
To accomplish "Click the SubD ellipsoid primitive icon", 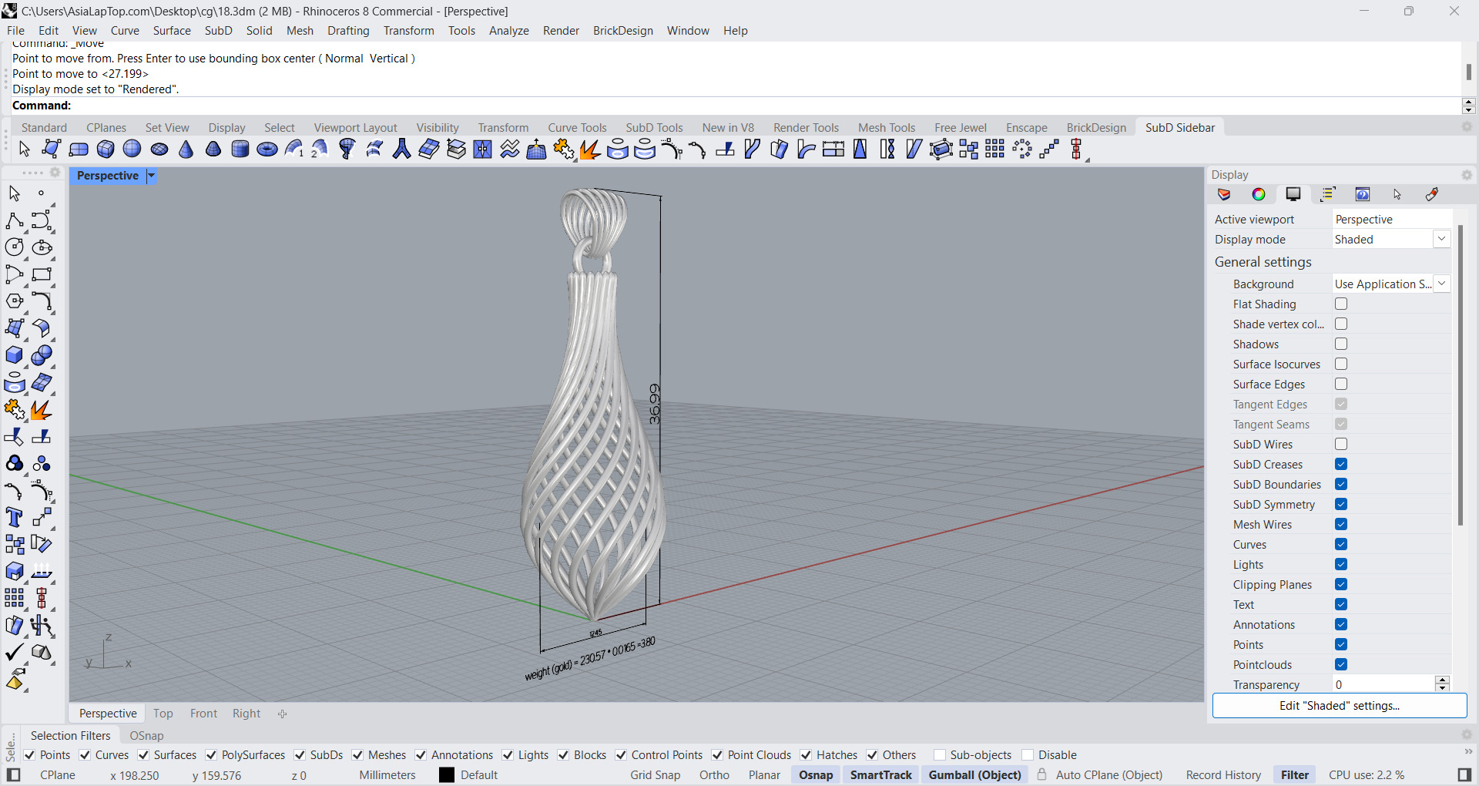I will tap(159, 149).
